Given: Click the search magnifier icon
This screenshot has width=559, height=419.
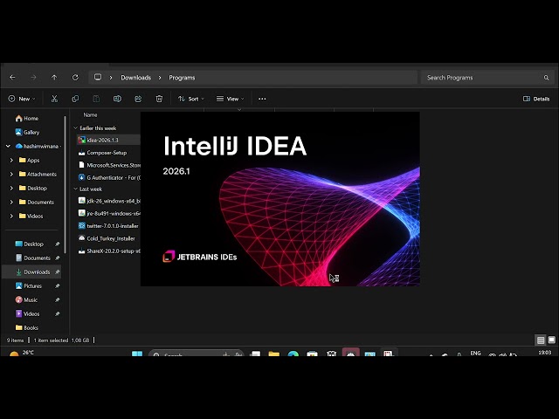Looking at the screenshot, I should point(546,78).
